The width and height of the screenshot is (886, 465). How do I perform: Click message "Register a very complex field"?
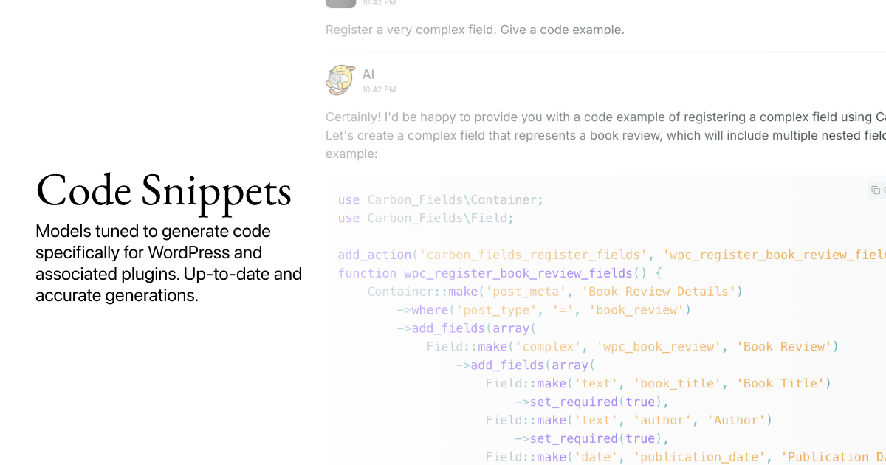[475, 30]
